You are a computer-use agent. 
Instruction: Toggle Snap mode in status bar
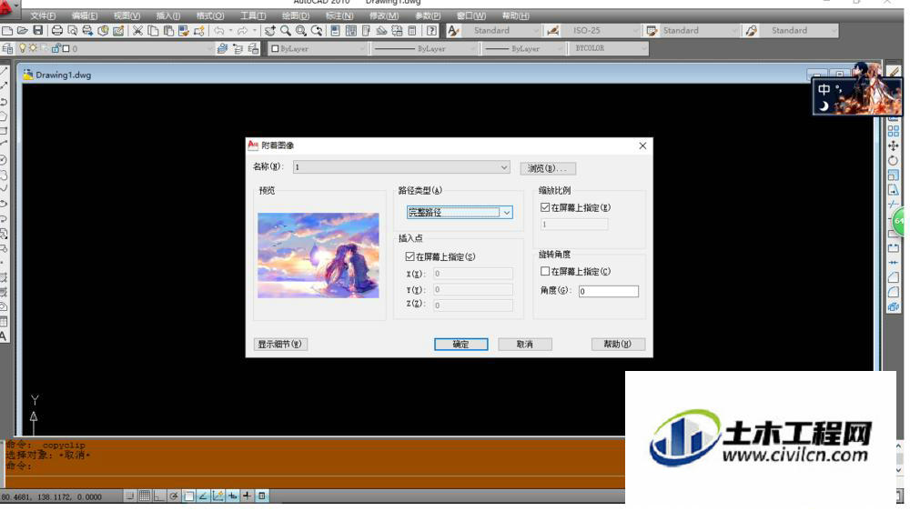click(x=129, y=496)
